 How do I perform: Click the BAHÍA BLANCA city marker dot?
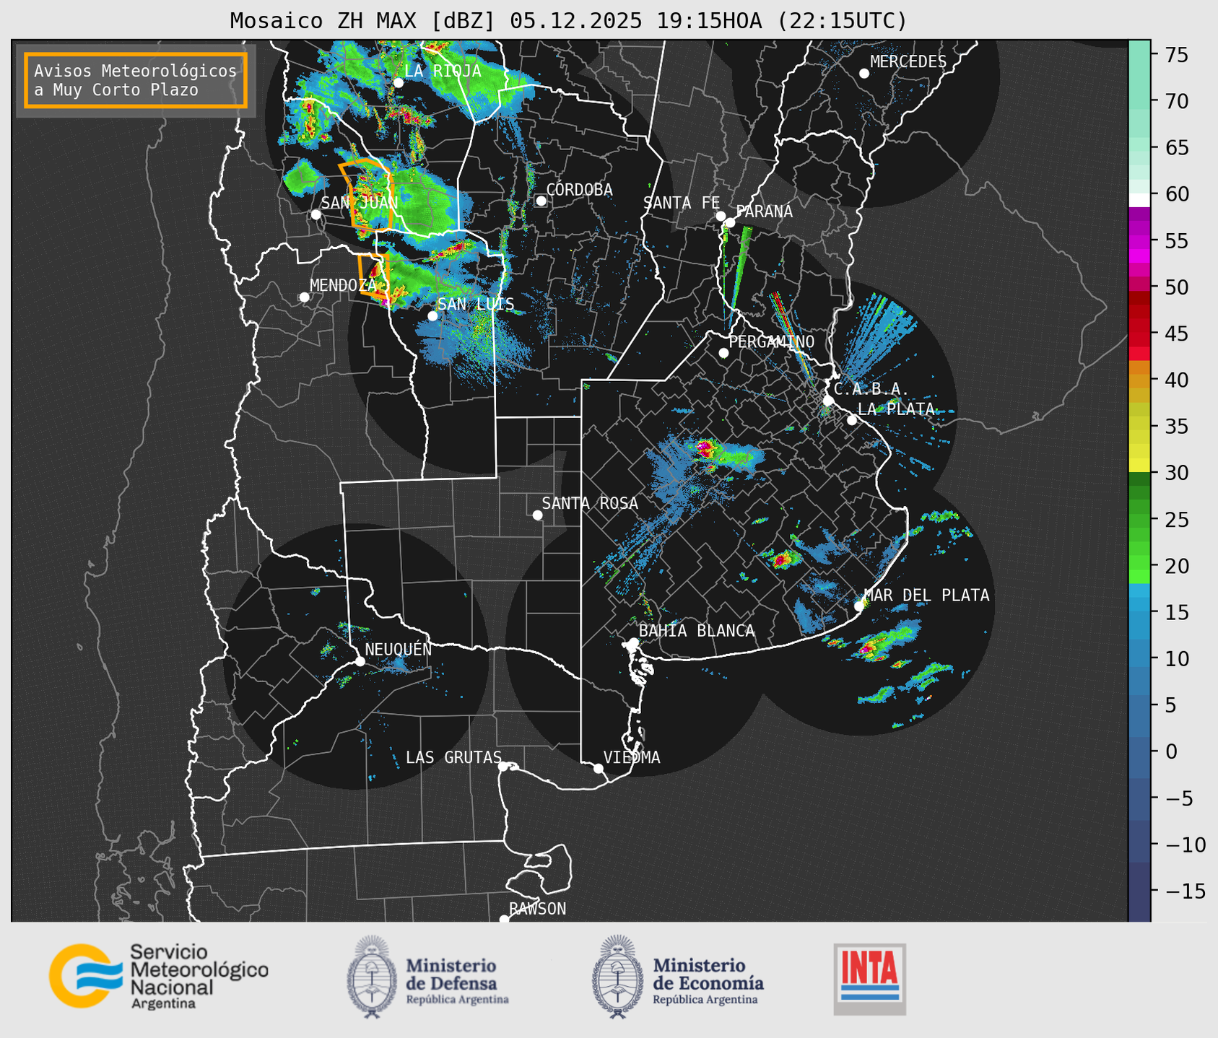(x=633, y=642)
